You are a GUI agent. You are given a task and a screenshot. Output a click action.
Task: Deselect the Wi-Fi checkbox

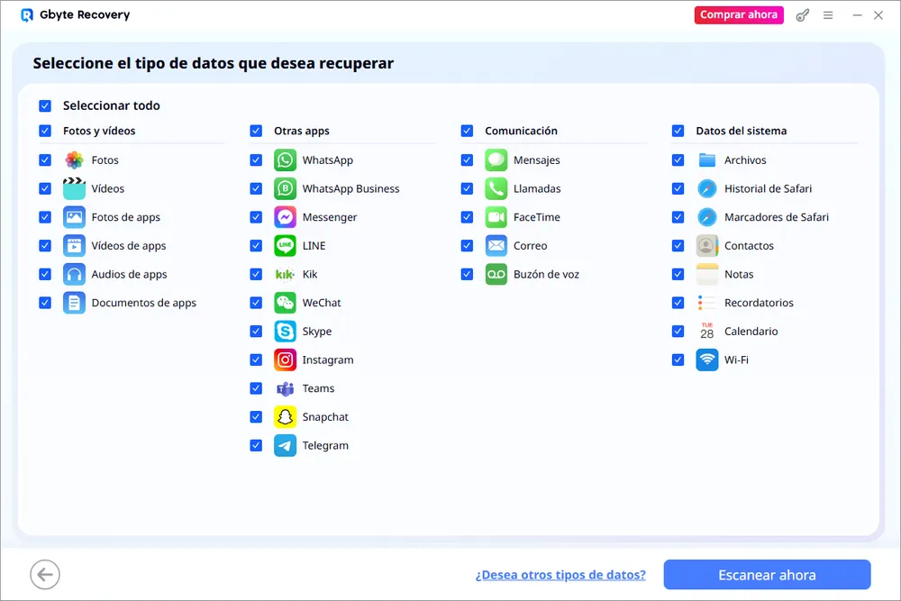(x=678, y=360)
